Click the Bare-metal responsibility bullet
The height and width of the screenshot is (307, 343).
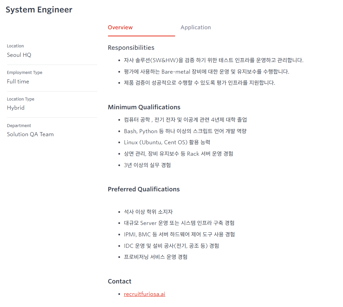(x=206, y=72)
